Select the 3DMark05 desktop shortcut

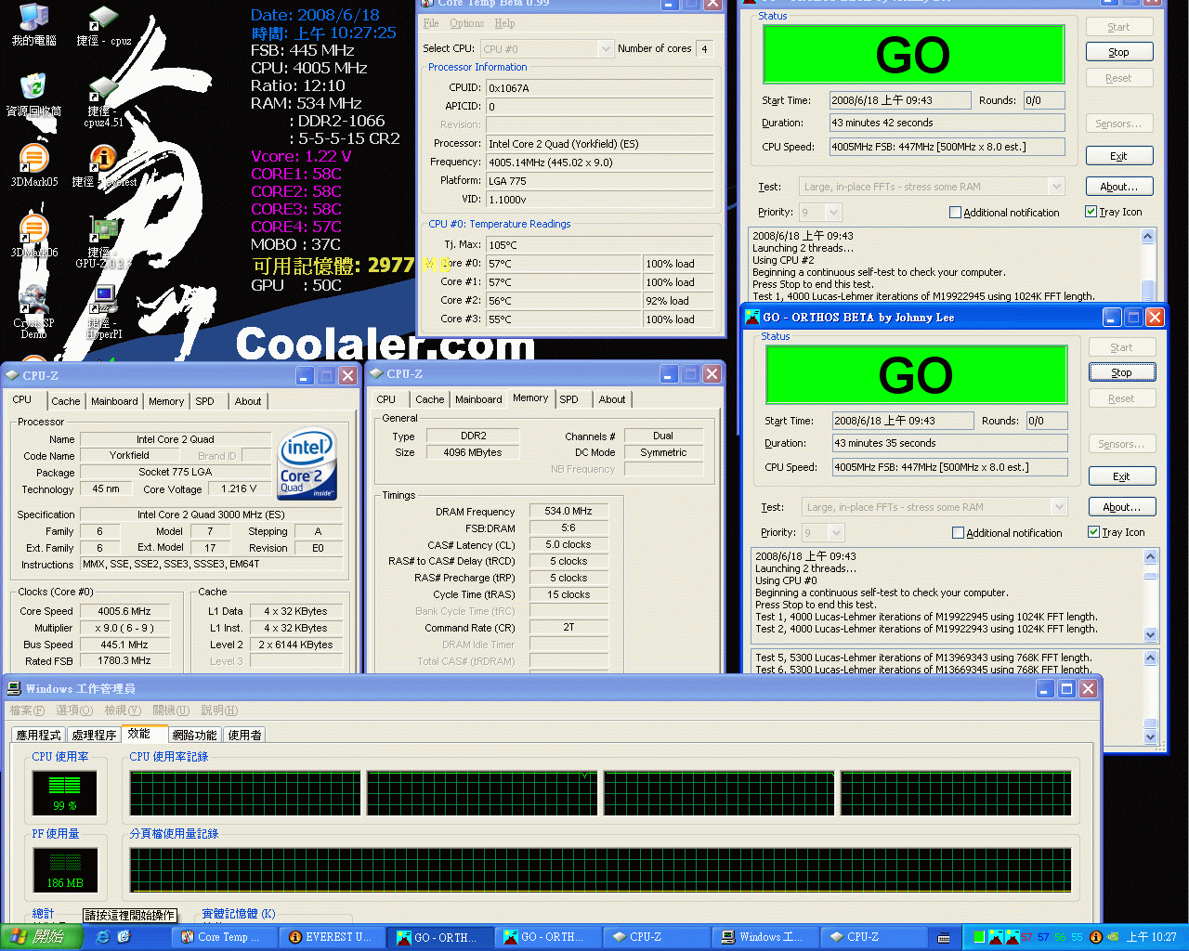(33, 166)
